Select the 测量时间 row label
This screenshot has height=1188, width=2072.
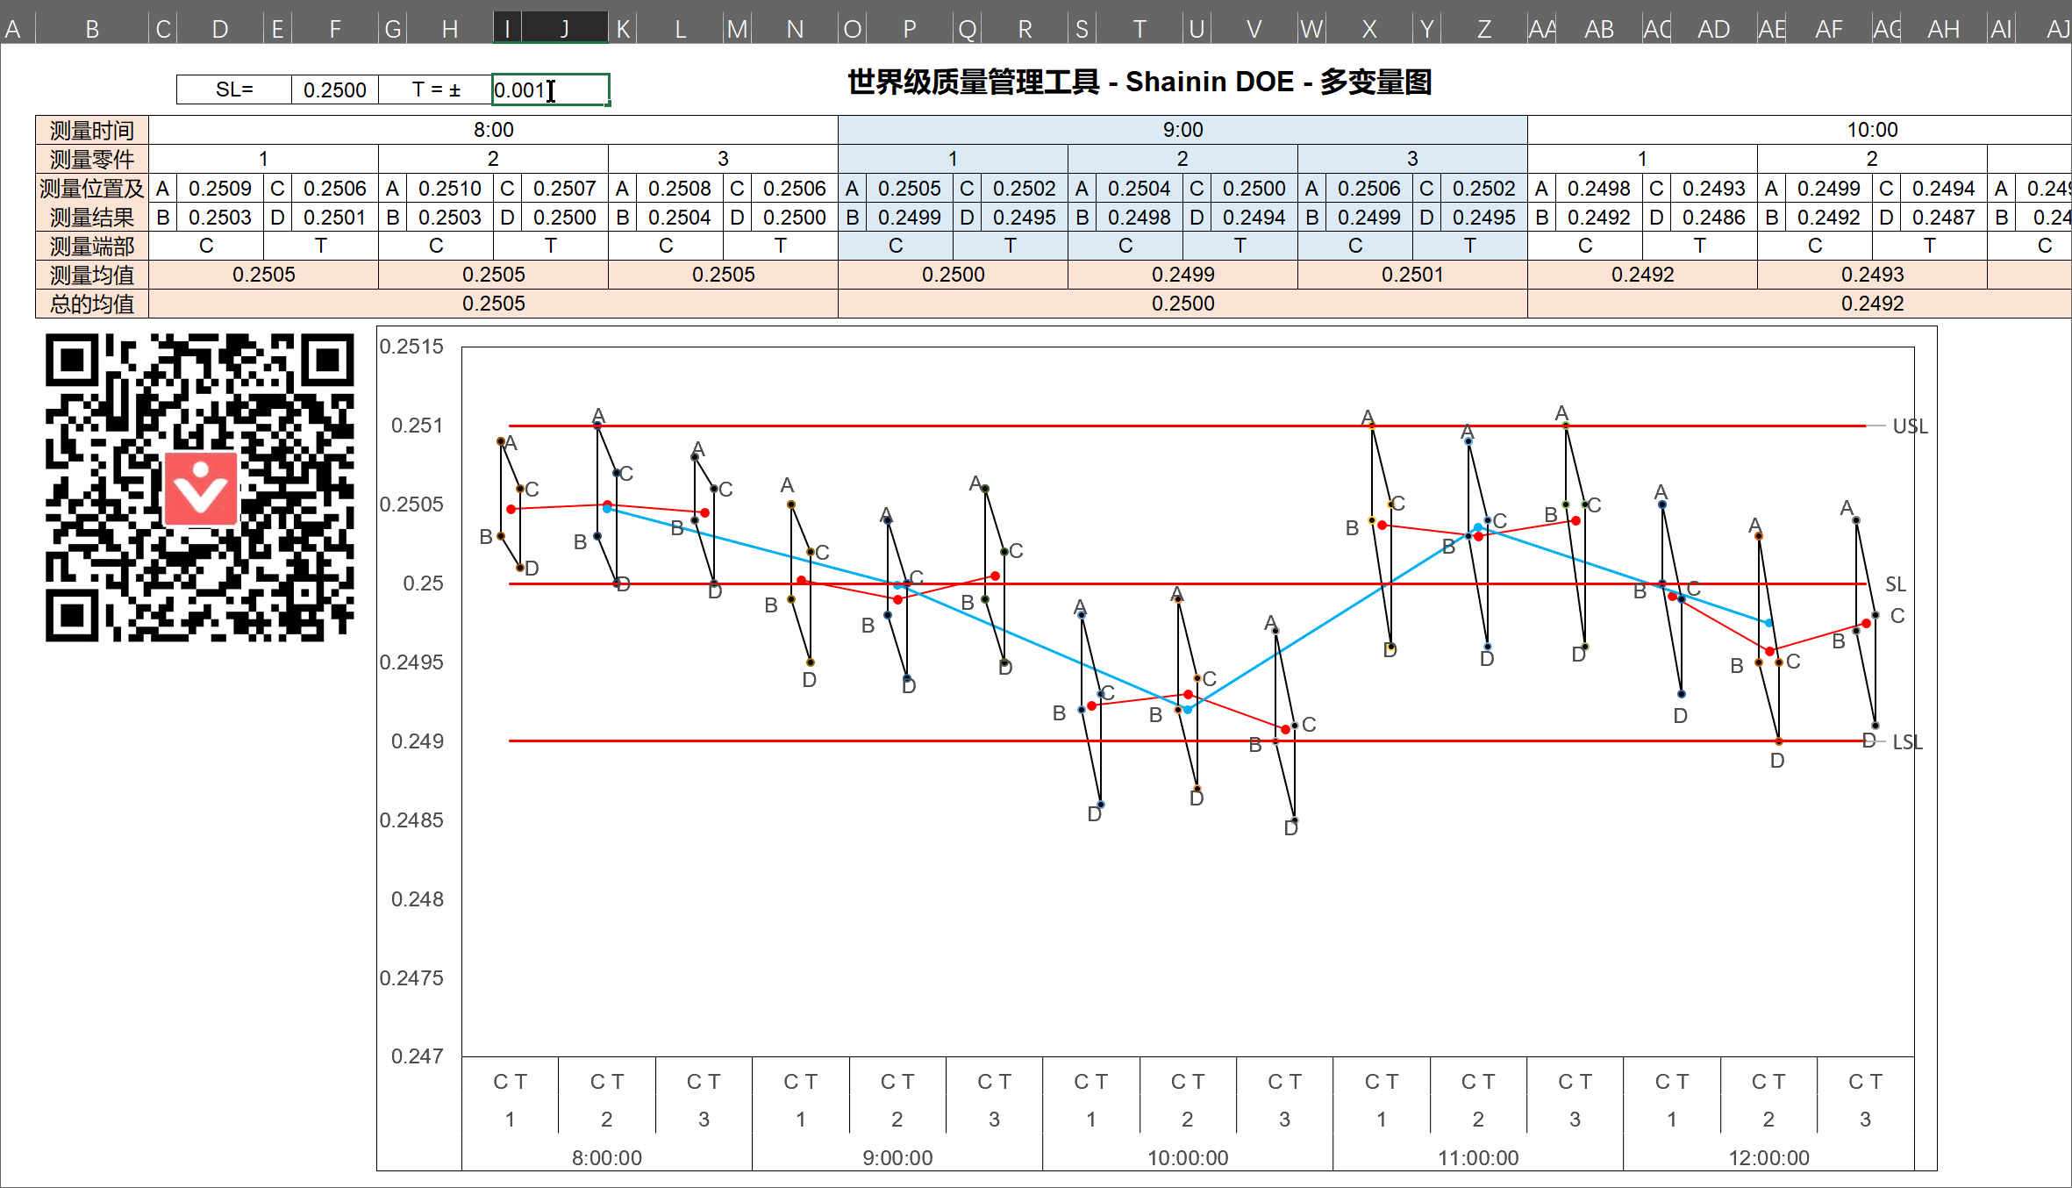tap(92, 130)
